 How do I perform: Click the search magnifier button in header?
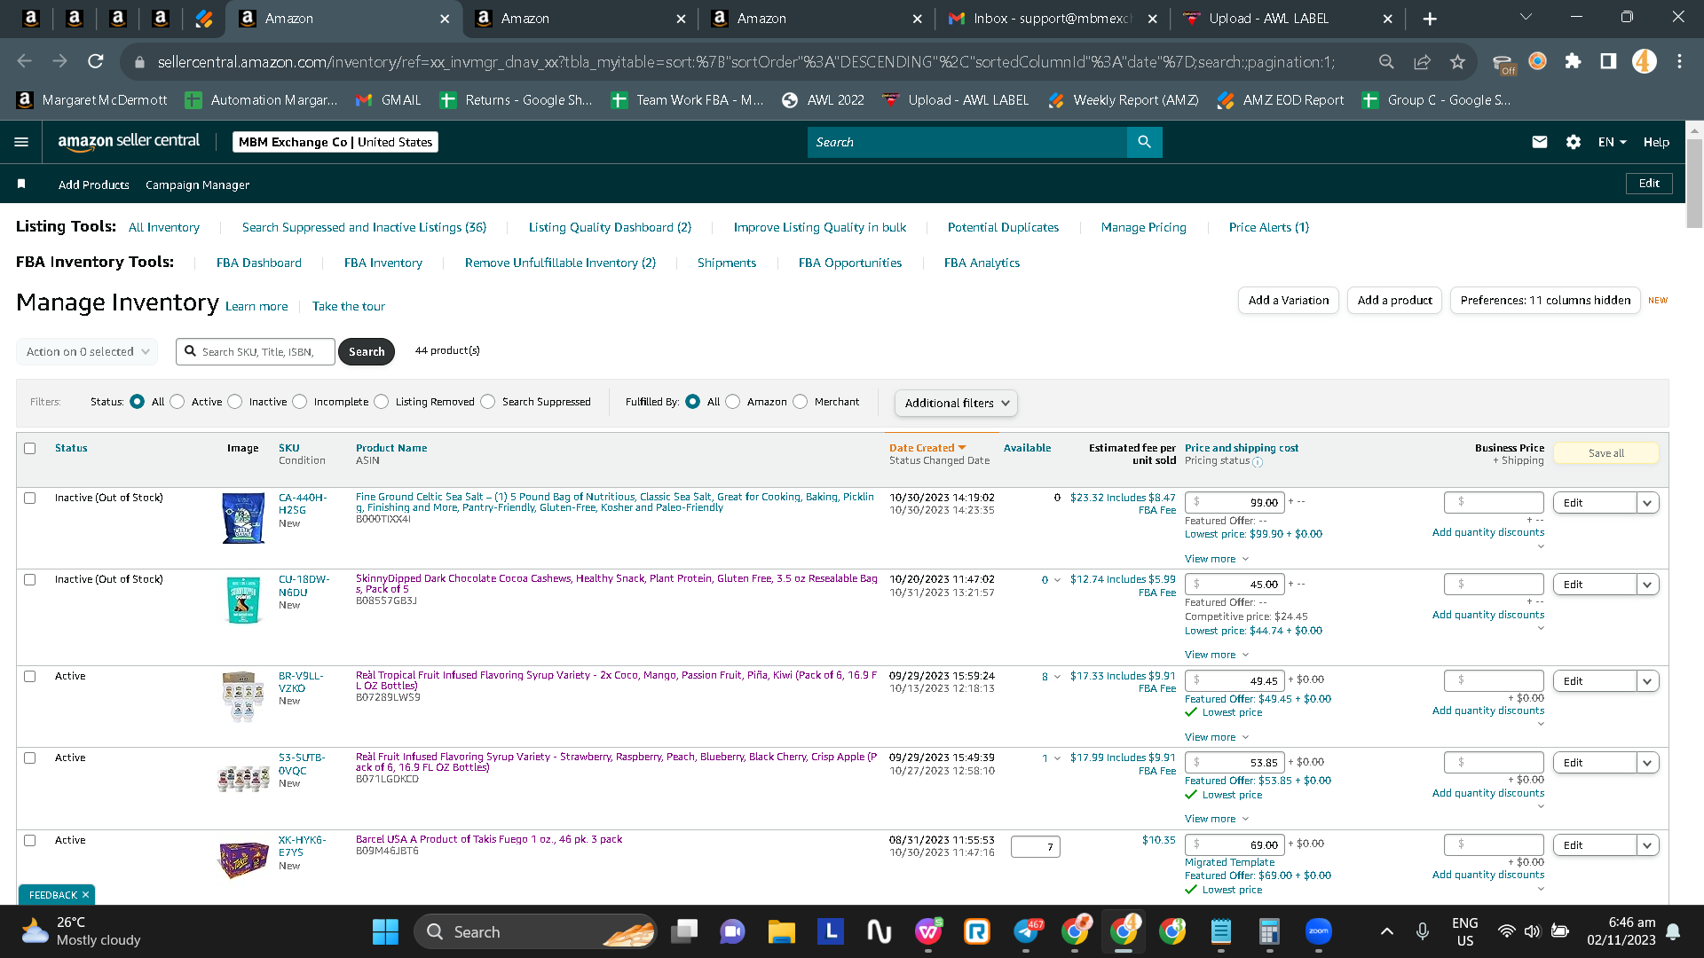1144,142
